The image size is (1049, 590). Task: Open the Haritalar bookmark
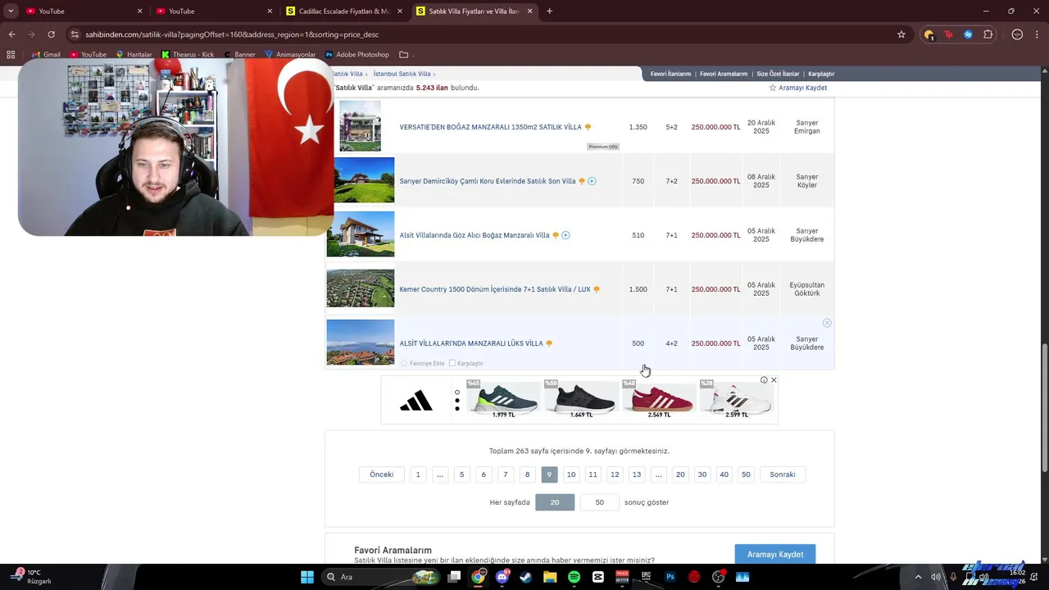click(134, 54)
